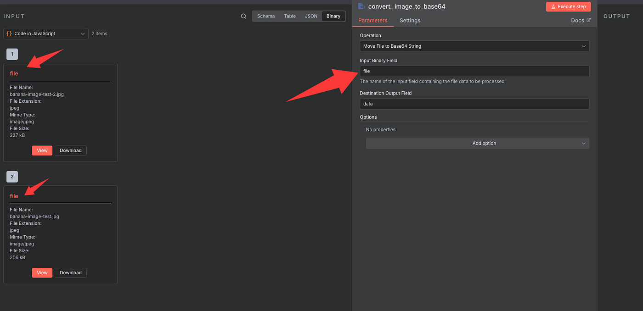Select the Binary input view
This screenshot has height=311, width=643.
333,16
